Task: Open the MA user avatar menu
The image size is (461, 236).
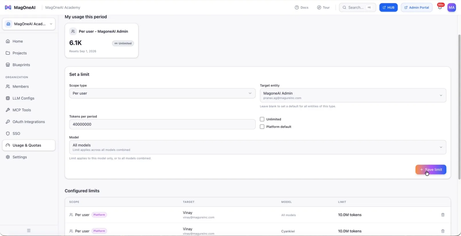Action: coord(451,7)
